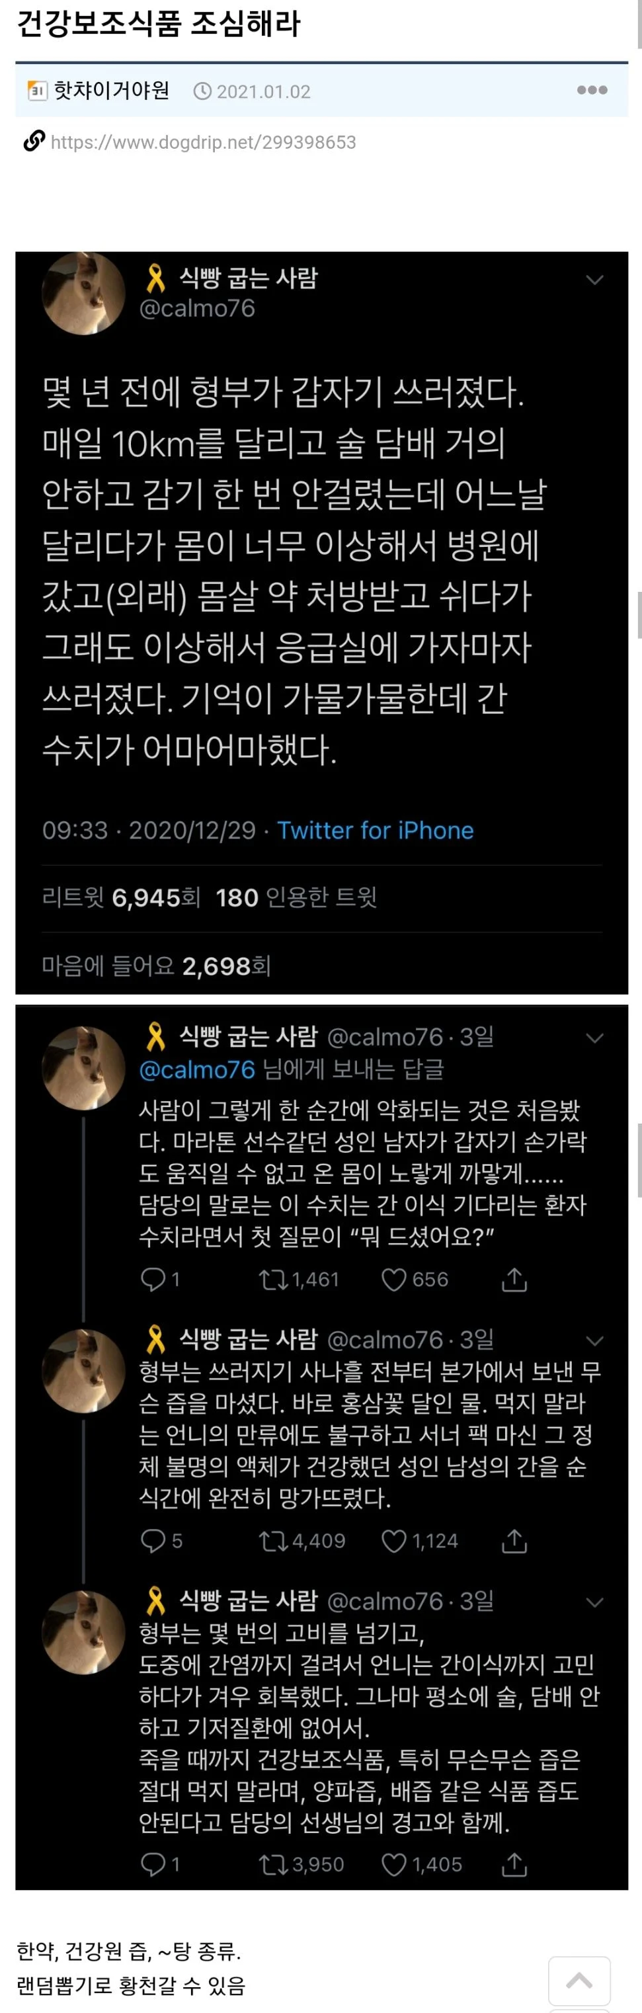Expand the chevron on the last reply tweet
Viewport: 642px width, 2013px height.
(x=594, y=1602)
